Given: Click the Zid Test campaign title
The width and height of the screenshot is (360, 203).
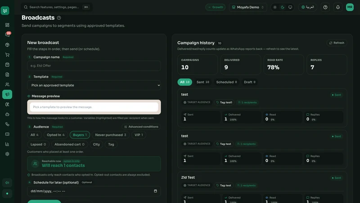Looking at the screenshot, I should (x=188, y=177).
